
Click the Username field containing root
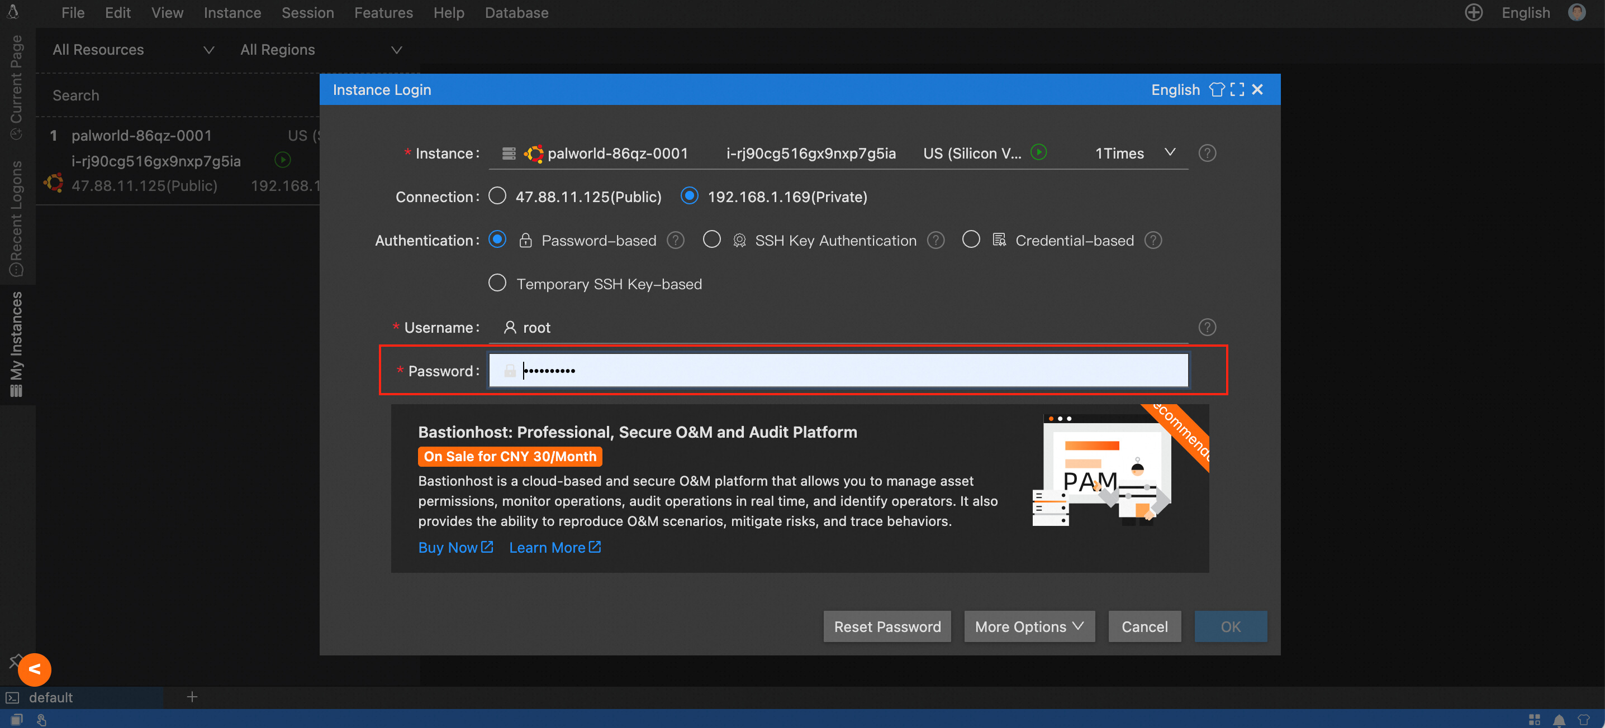(x=839, y=327)
